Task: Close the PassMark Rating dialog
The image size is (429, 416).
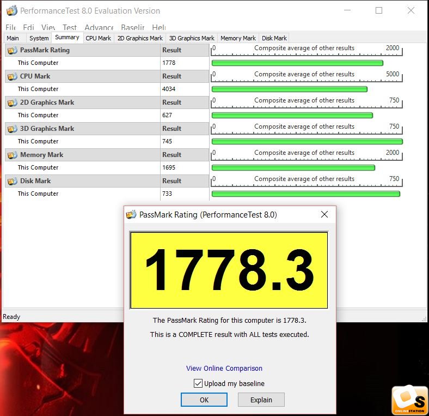Action: coord(324,214)
